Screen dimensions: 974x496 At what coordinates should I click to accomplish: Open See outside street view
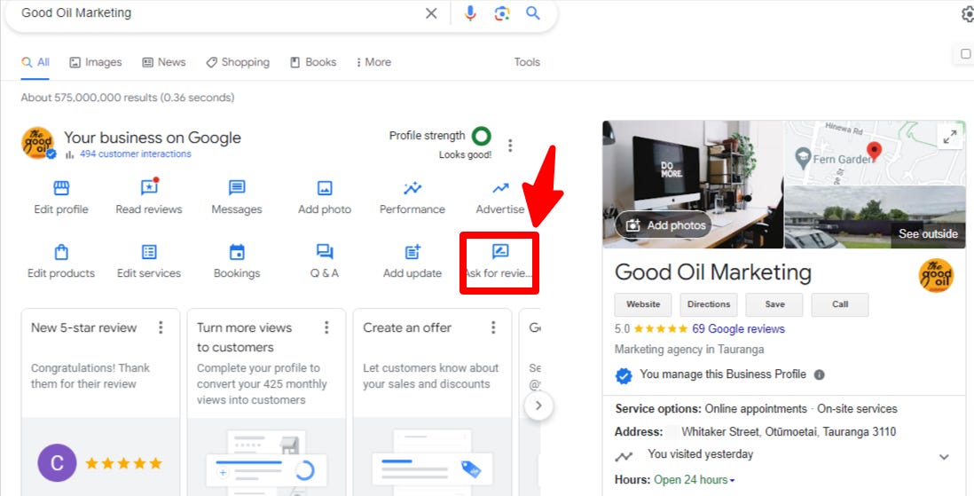(x=928, y=234)
